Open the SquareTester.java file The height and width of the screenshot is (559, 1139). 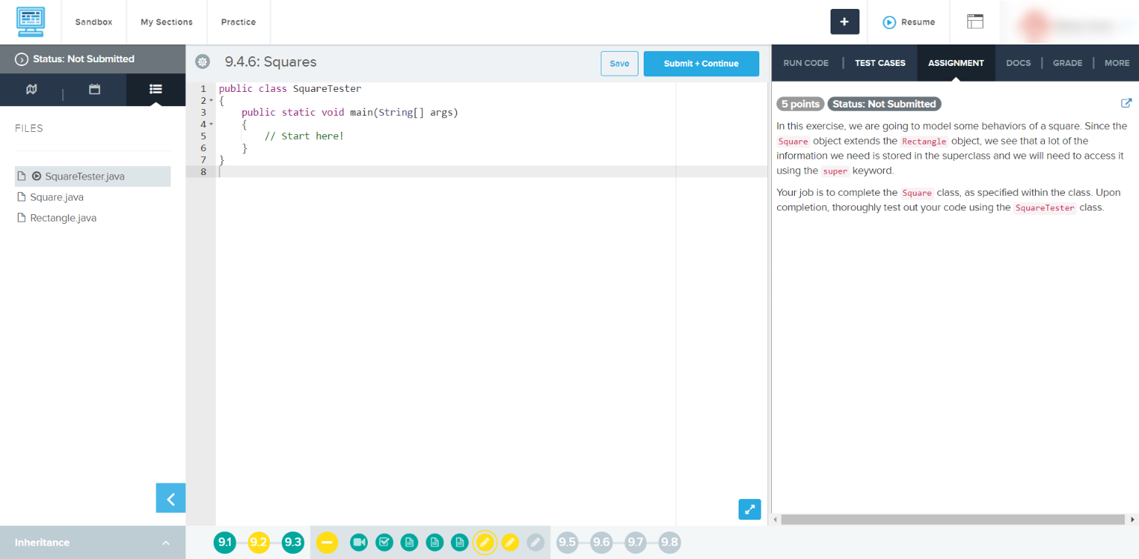pos(93,176)
